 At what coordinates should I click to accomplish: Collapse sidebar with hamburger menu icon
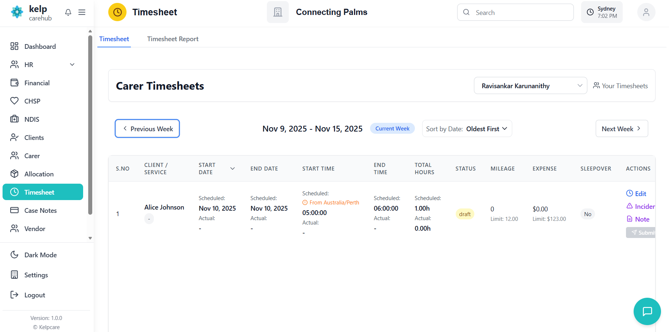(82, 12)
